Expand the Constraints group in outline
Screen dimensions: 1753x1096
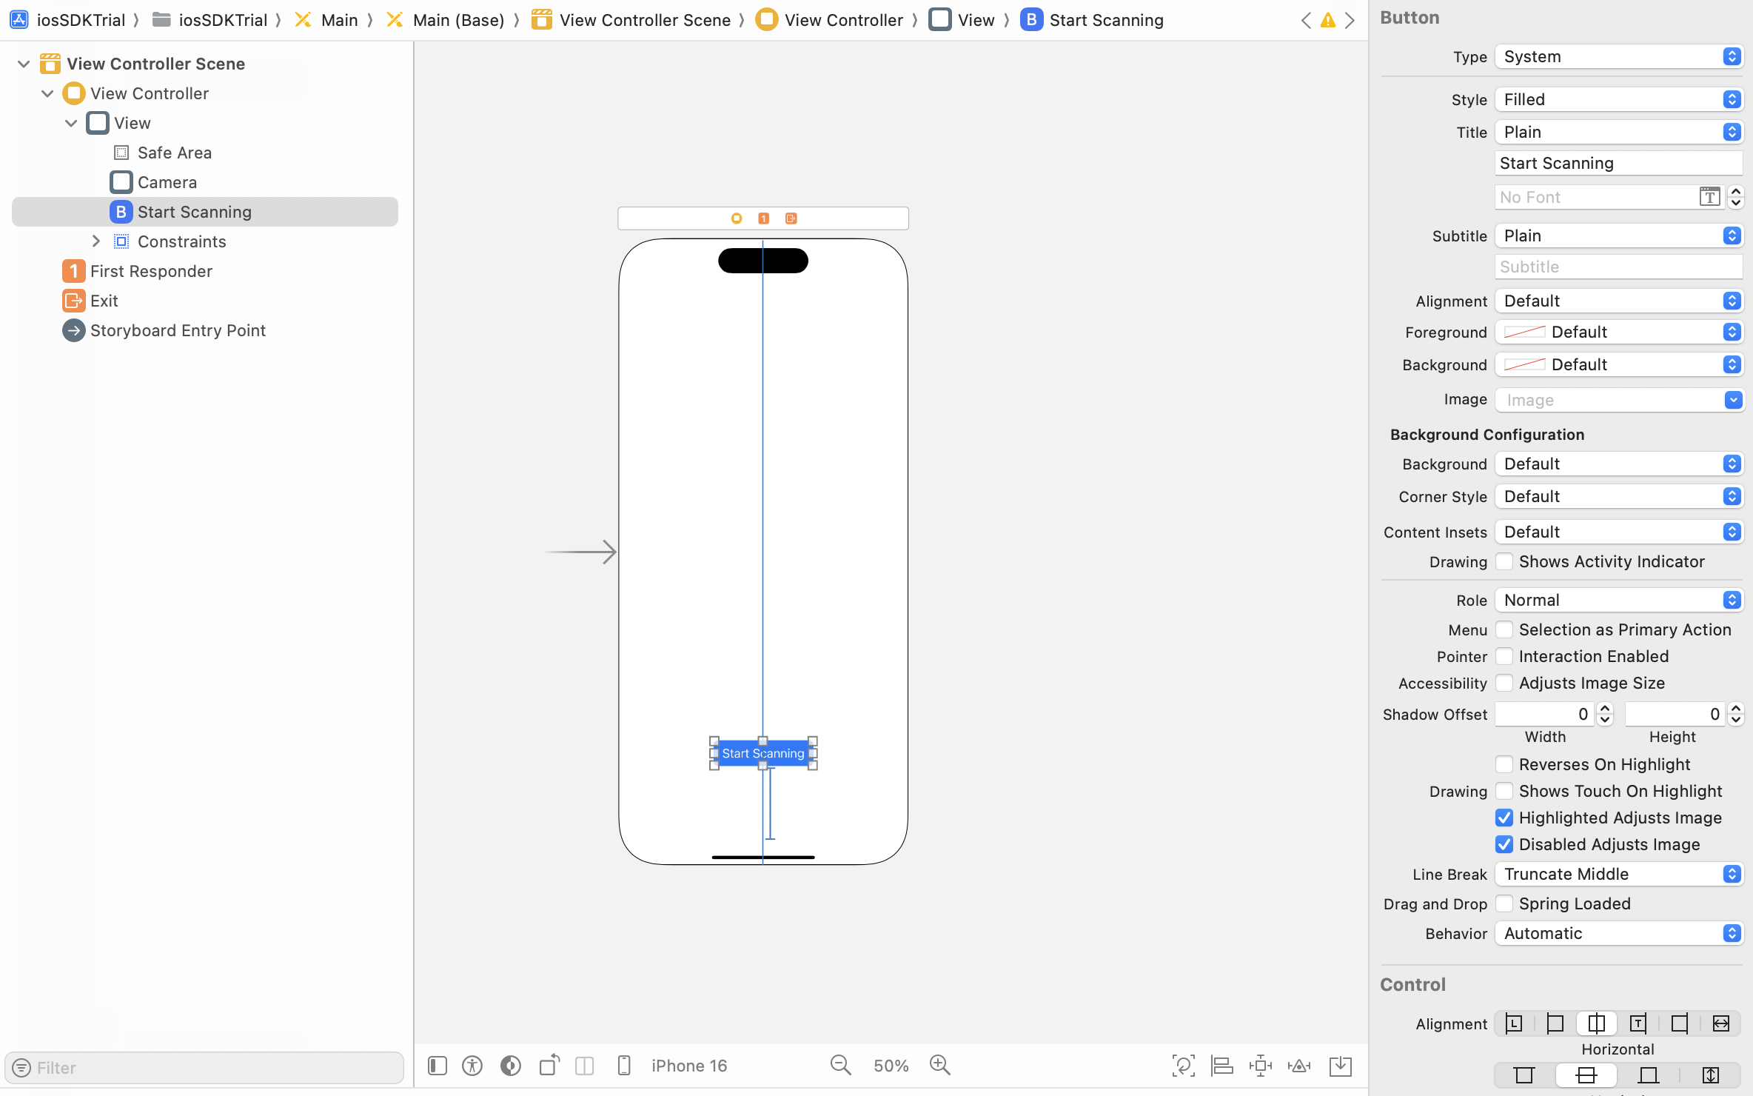click(x=95, y=241)
